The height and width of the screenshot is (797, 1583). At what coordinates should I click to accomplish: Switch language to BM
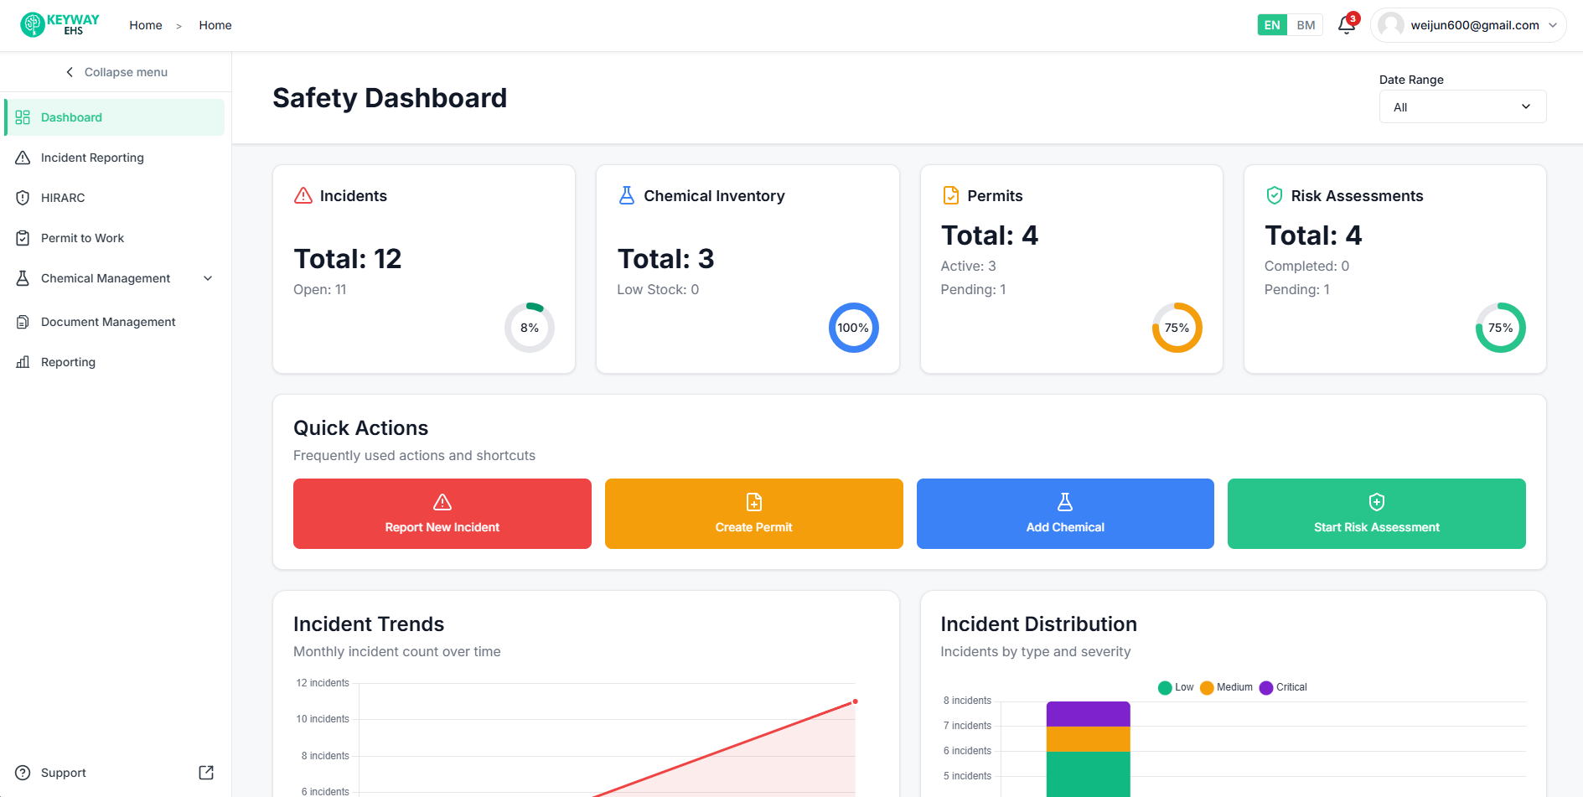pos(1306,25)
